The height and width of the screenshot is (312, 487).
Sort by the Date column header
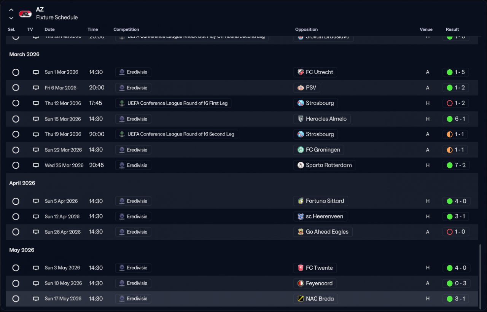(x=49, y=29)
